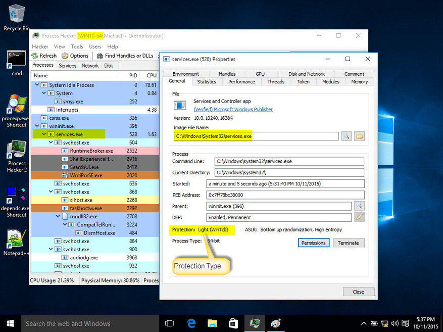Select the audiodg.exe process row
This screenshot has height=332, width=443.
[x=95, y=257]
